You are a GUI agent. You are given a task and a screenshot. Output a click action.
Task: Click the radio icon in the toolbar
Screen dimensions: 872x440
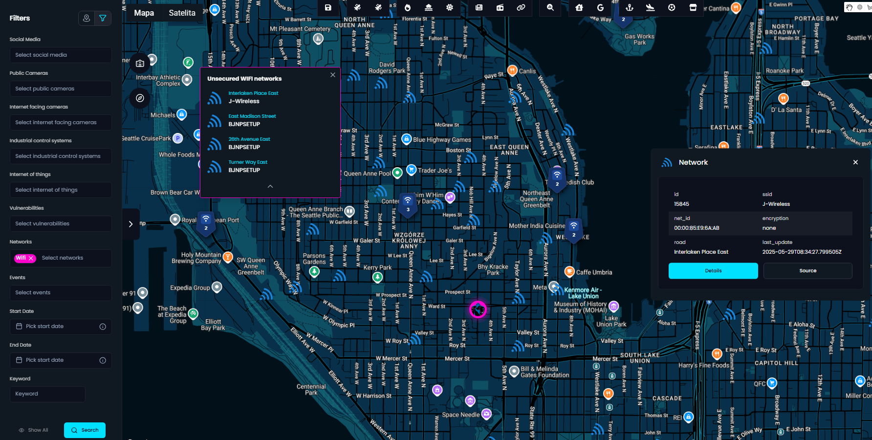point(500,7)
